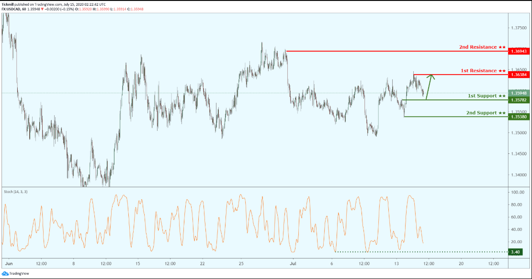Click date 6 on the time axis
The width and height of the screenshot is (532, 279).
pos(332,263)
